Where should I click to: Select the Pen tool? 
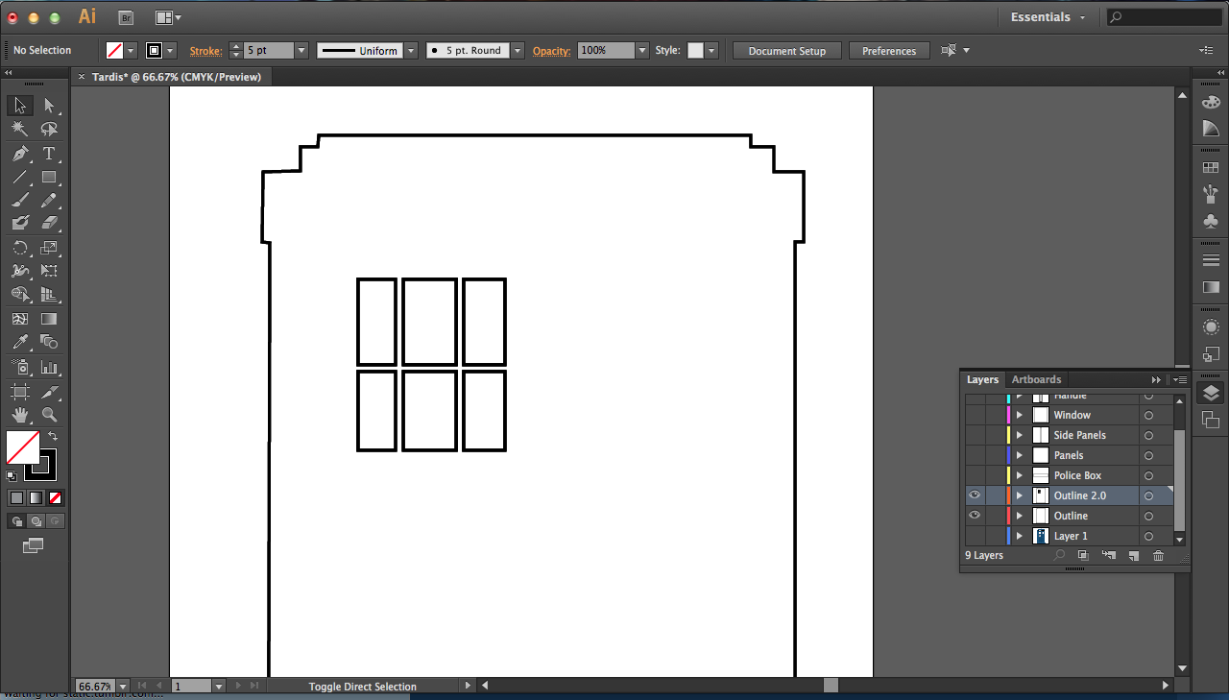pyautogui.click(x=20, y=154)
